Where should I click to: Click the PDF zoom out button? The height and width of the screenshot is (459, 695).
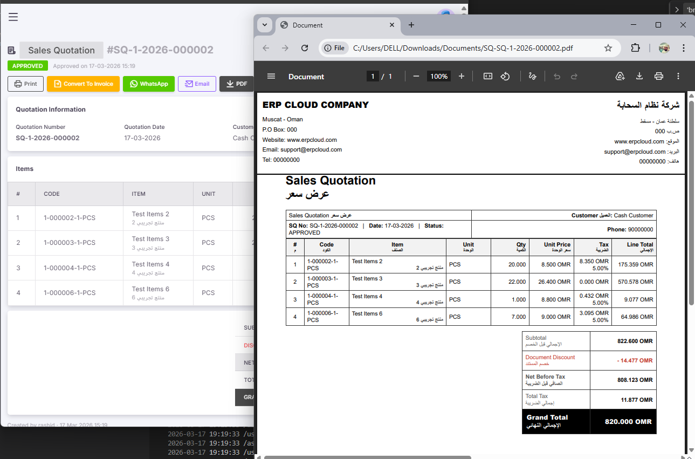pos(416,77)
